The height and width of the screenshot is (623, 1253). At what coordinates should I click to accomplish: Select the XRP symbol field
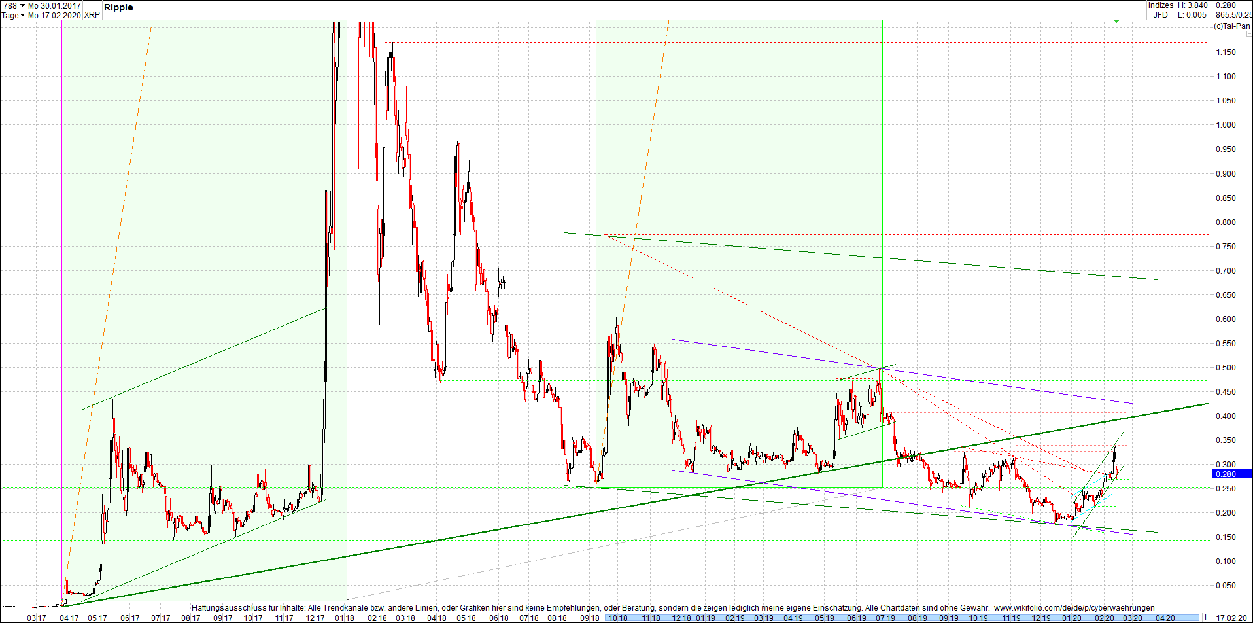tap(92, 15)
